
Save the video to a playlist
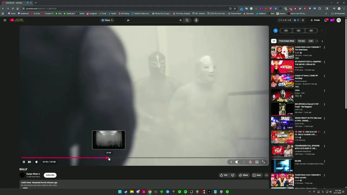coord(257,175)
